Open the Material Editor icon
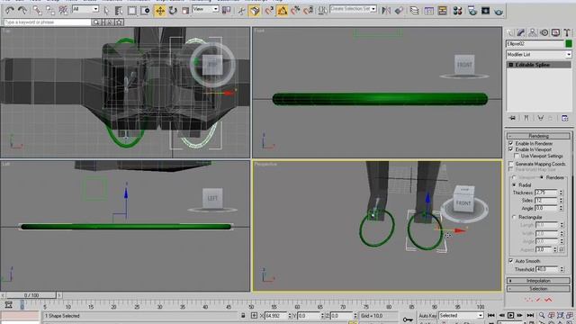This screenshot has height=324, width=576. click(x=457, y=10)
